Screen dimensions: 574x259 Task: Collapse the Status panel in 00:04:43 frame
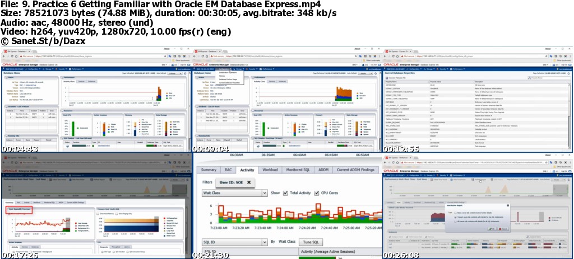point(6,77)
